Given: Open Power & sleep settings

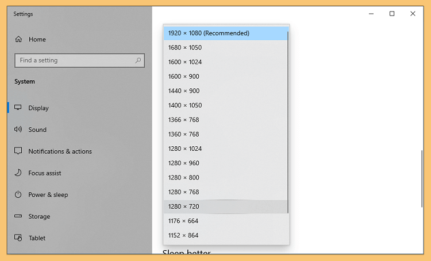Looking at the screenshot, I should pos(80,194).
